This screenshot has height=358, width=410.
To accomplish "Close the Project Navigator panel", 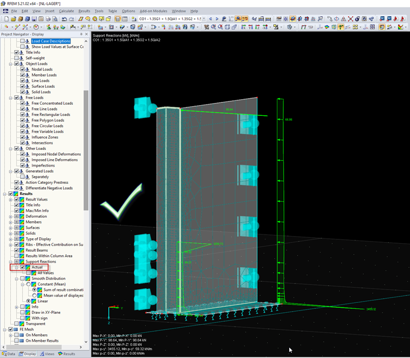I will tap(86, 34).
